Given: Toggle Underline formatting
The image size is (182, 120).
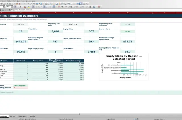Looking at the screenshot, I should click(20, 7).
